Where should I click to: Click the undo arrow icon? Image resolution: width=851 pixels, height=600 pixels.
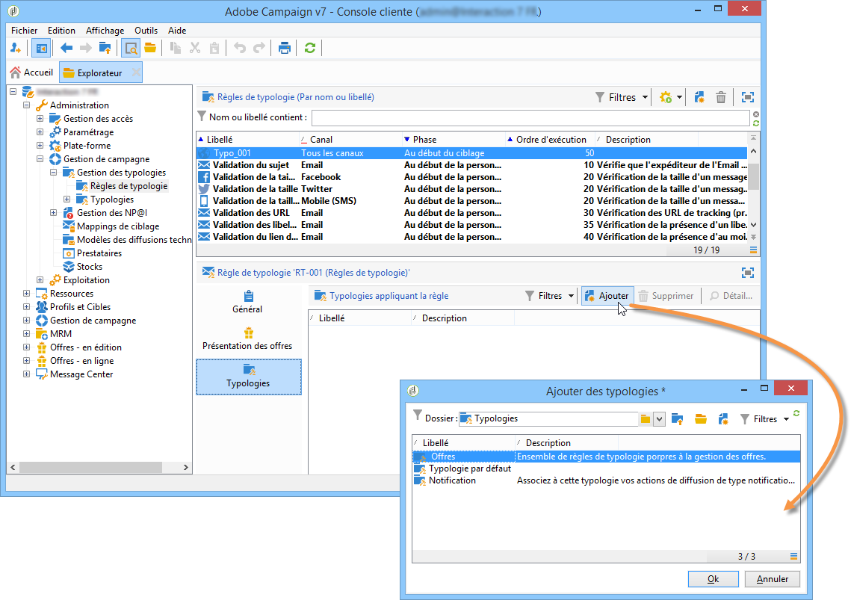pyautogui.click(x=239, y=49)
